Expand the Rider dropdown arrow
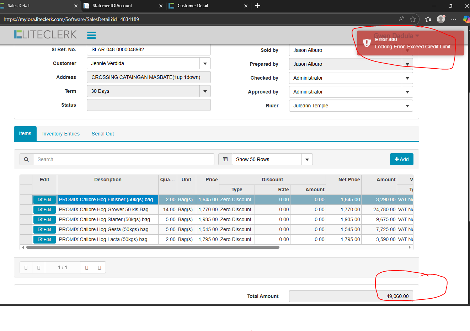470x331 pixels. (x=407, y=106)
